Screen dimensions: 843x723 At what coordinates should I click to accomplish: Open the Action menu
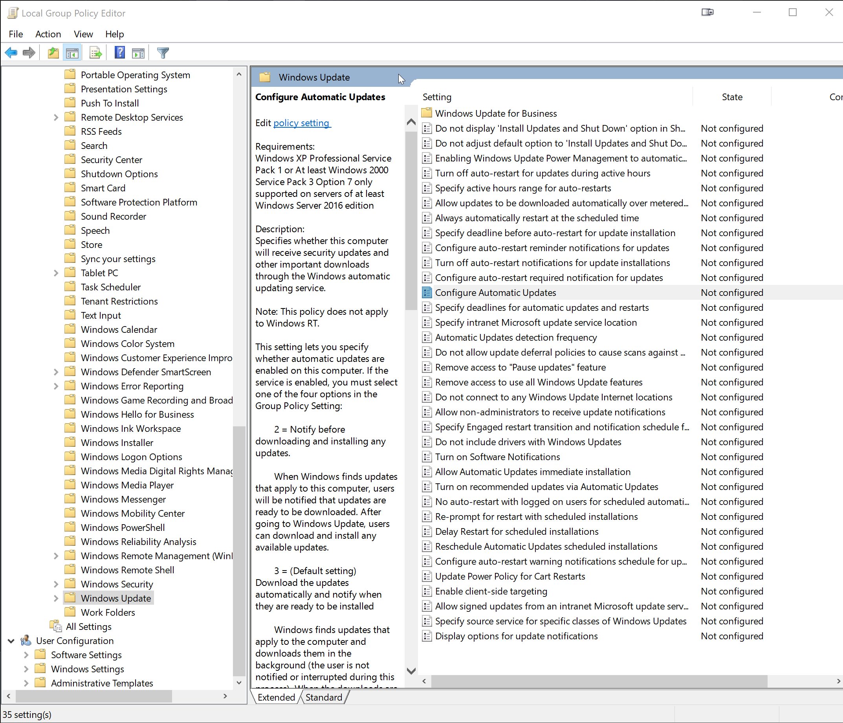click(x=48, y=34)
